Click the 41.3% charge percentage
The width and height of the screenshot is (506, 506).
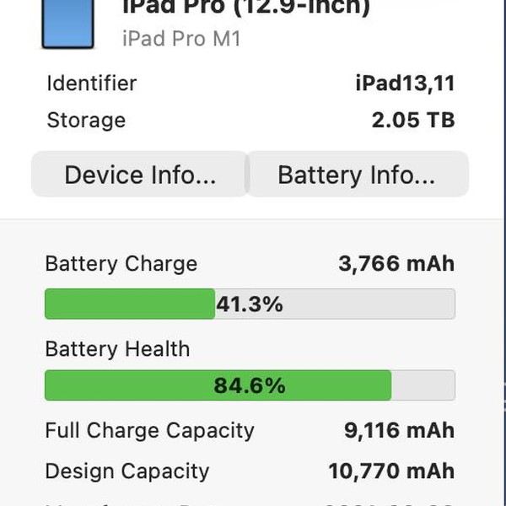[250, 304]
